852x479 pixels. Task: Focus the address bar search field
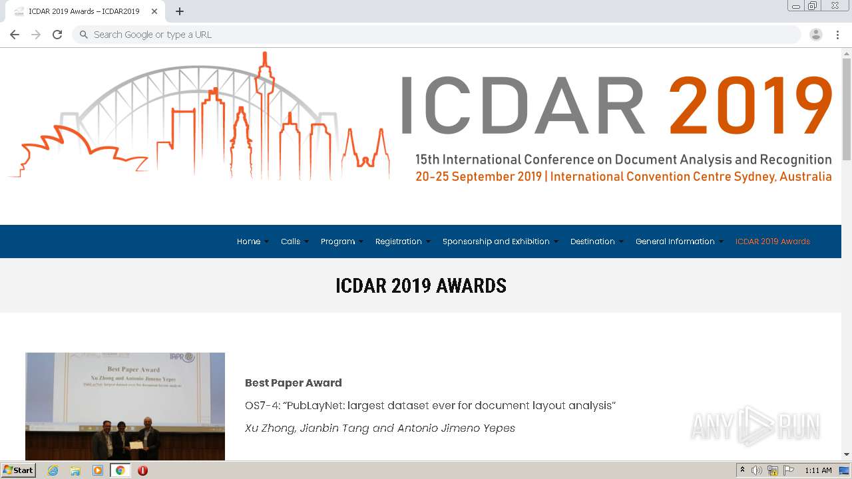(436, 35)
